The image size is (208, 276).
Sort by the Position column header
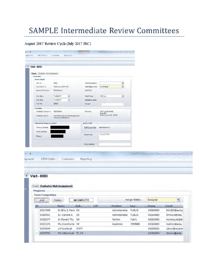pos(117,206)
